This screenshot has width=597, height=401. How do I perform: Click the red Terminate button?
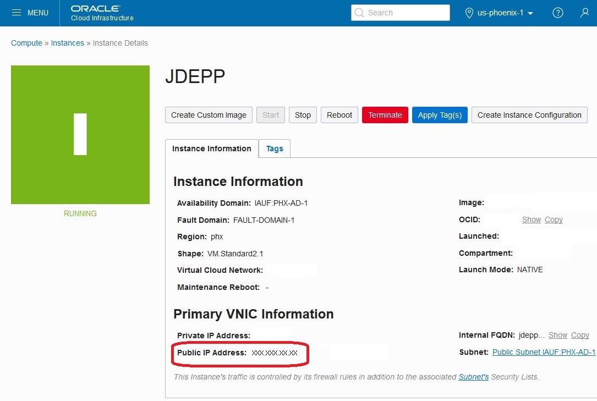385,115
